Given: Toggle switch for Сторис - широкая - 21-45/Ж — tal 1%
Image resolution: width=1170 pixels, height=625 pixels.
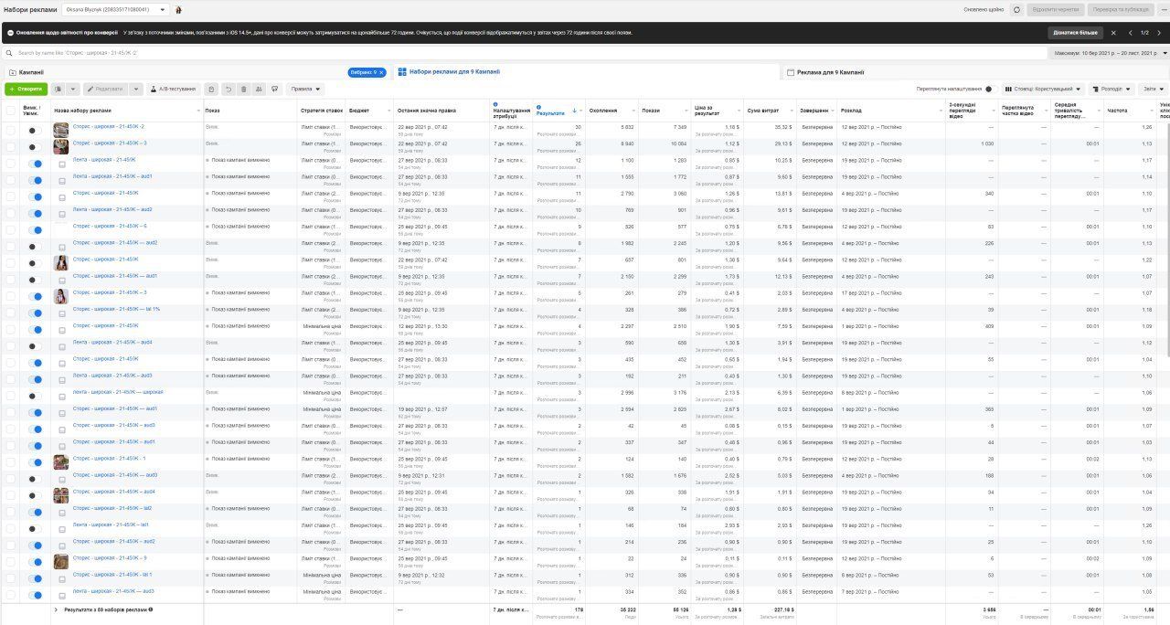Looking at the screenshot, I should click(x=34, y=313).
